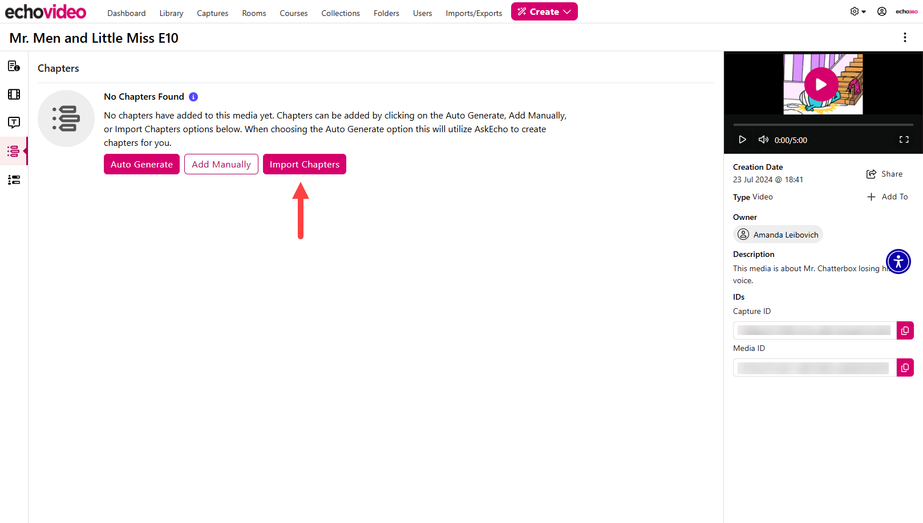Navigate to the Courses menu item
923x523 pixels.
293,13
